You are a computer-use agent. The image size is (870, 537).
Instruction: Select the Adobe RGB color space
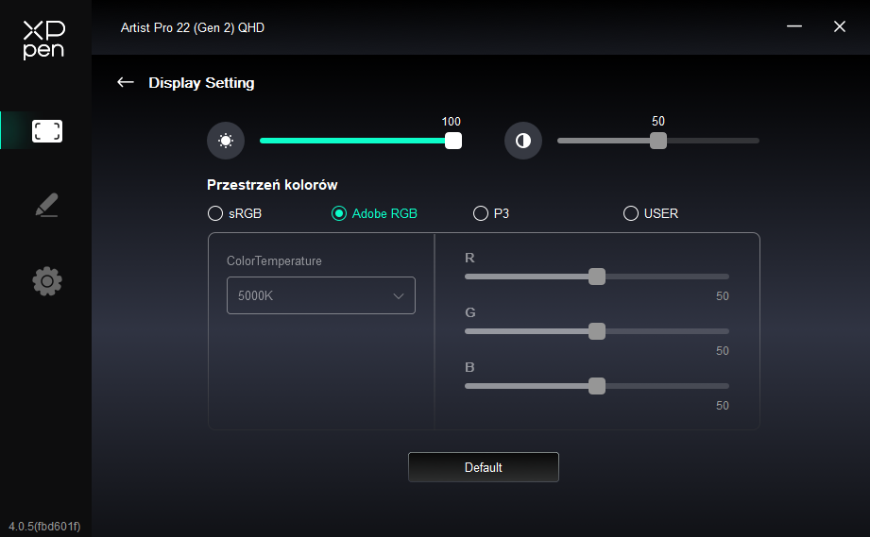[x=339, y=213]
